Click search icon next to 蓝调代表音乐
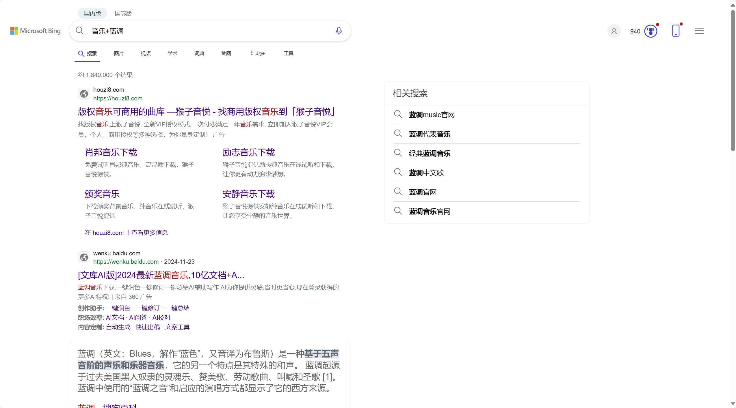 coord(398,134)
